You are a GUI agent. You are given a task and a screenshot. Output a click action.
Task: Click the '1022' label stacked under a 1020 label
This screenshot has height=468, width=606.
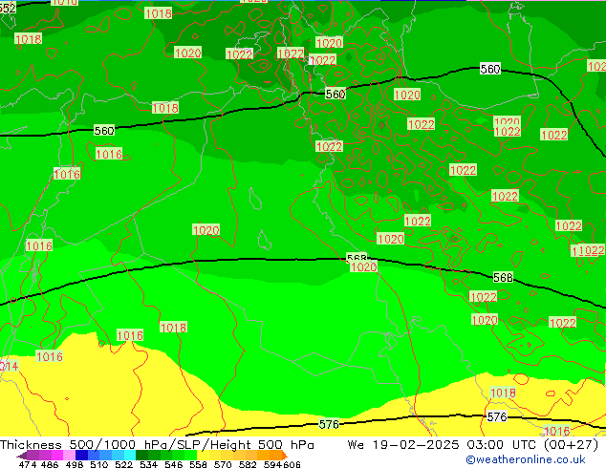click(x=508, y=132)
